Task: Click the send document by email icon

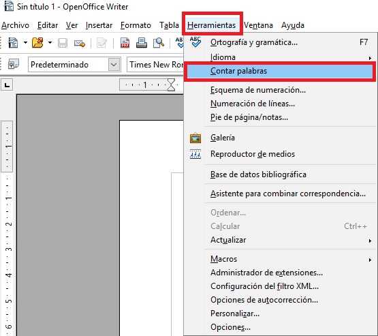Action: (x=80, y=44)
